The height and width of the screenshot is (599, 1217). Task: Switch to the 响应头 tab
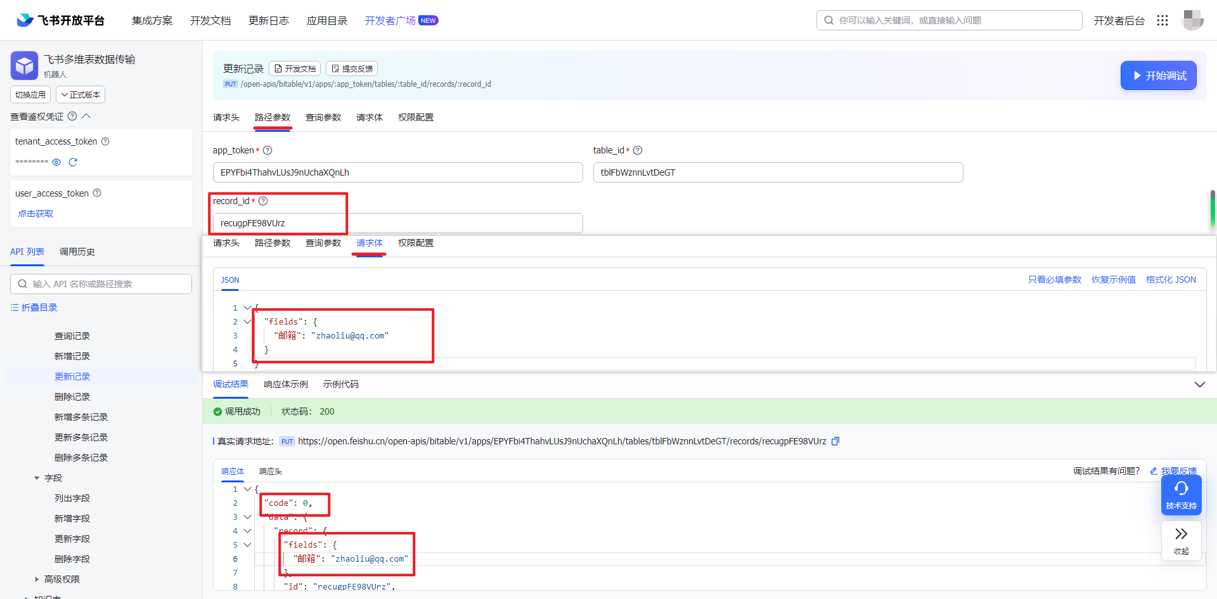[271, 471]
